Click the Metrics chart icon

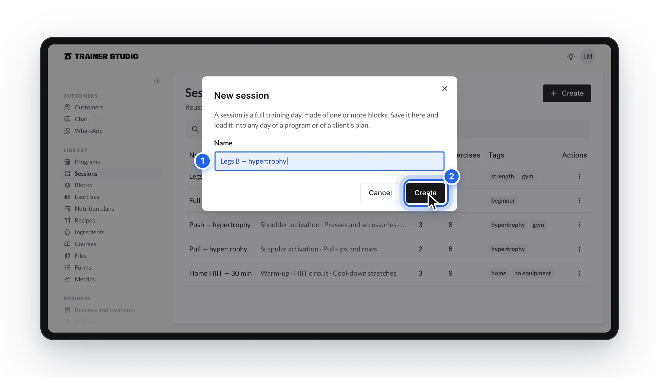[x=67, y=279]
